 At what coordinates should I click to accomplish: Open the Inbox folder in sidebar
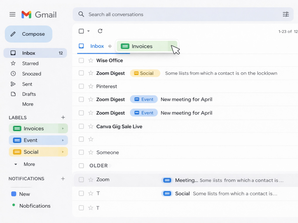click(35, 53)
